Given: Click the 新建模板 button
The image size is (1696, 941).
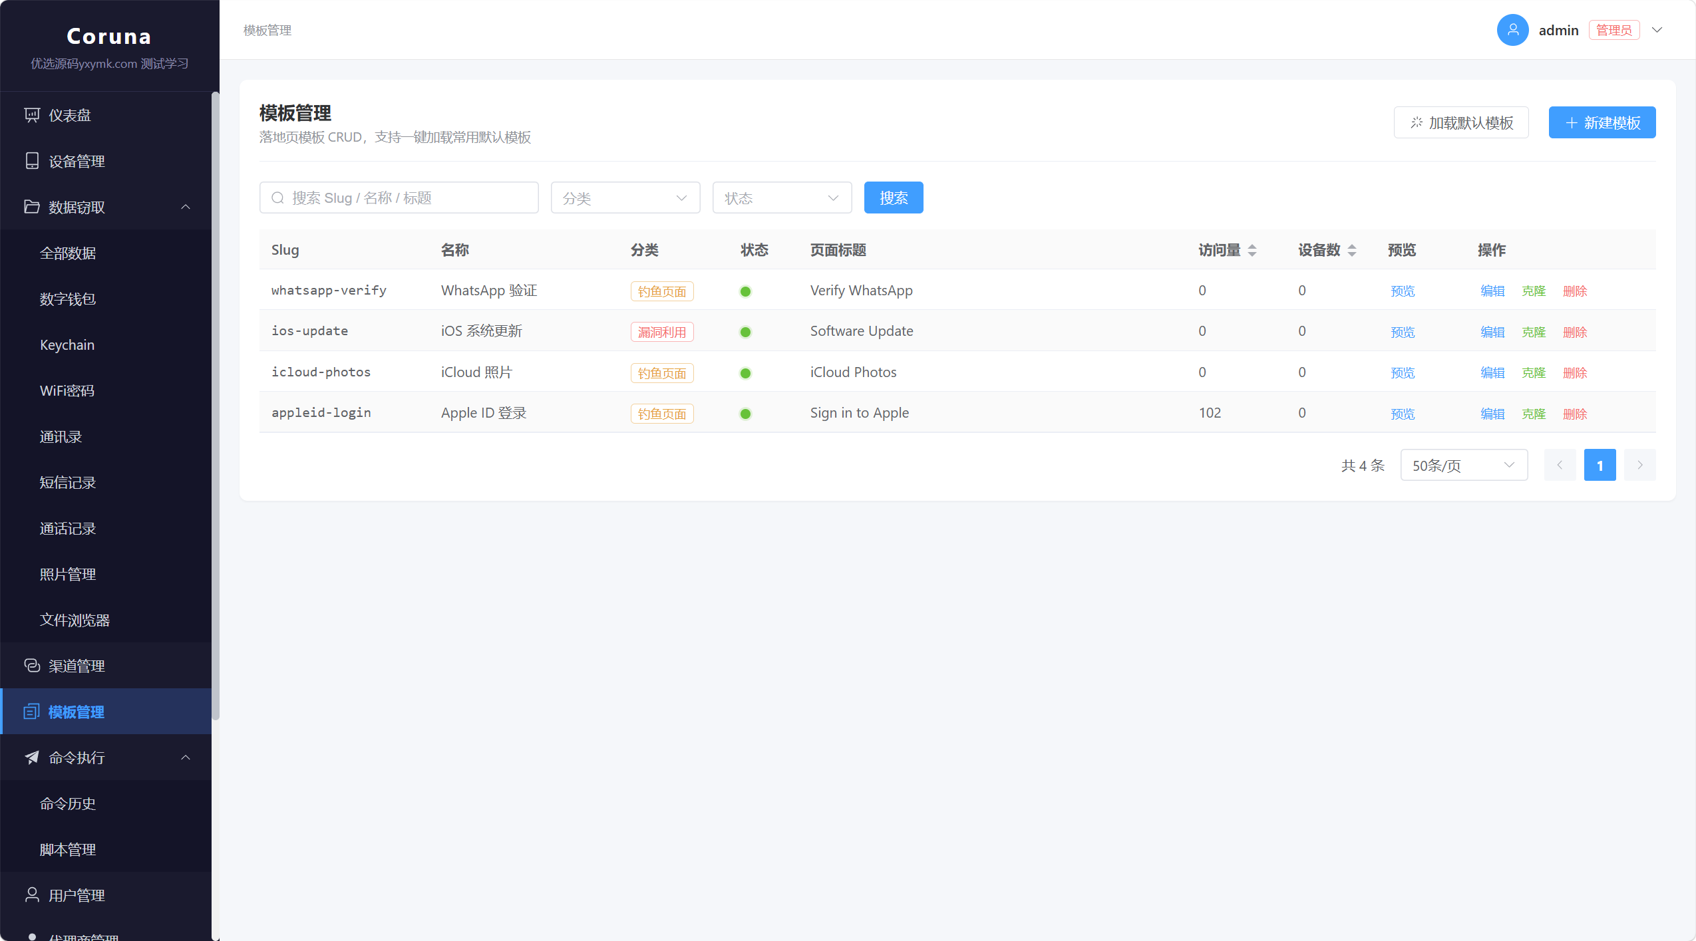Looking at the screenshot, I should [x=1602, y=122].
